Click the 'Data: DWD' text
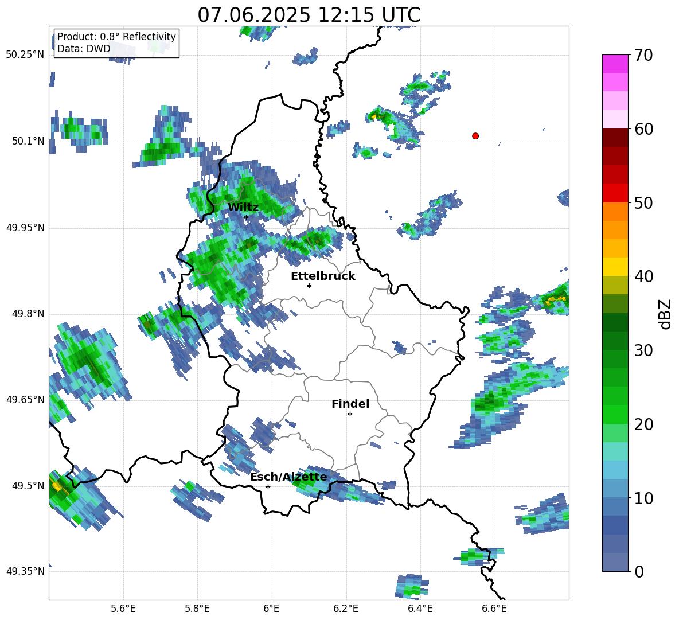 pos(84,49)
